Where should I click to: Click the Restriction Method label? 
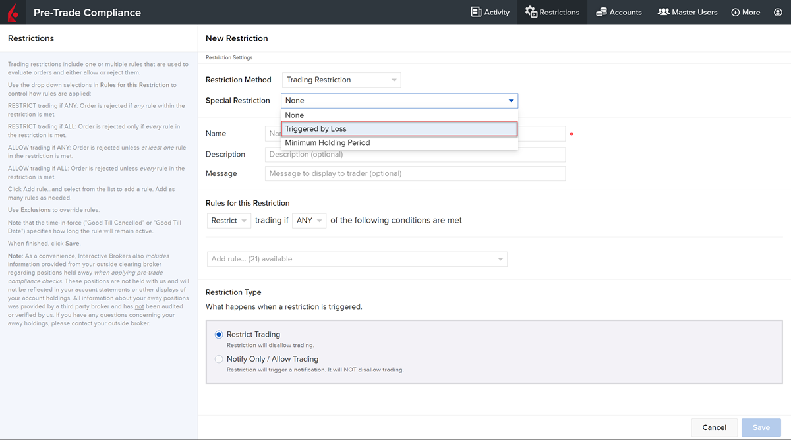(x=239, y=80)
